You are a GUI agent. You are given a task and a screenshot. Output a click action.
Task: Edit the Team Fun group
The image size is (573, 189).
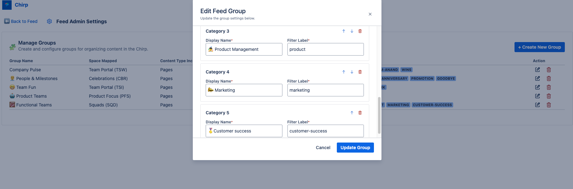(x=537, y=87)
